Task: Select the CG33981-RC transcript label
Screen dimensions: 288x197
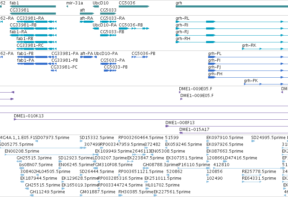Action: [x=30, y=45]
